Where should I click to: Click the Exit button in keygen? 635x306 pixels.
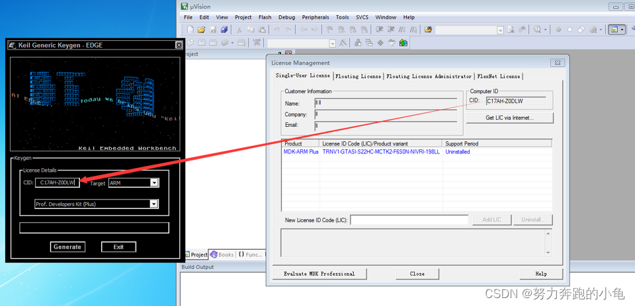pos(118,247)
